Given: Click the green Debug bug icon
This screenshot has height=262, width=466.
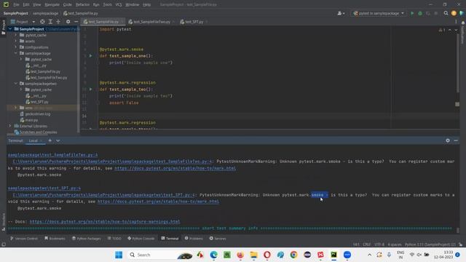Looking at the screenshot, I should coord(420,13).
